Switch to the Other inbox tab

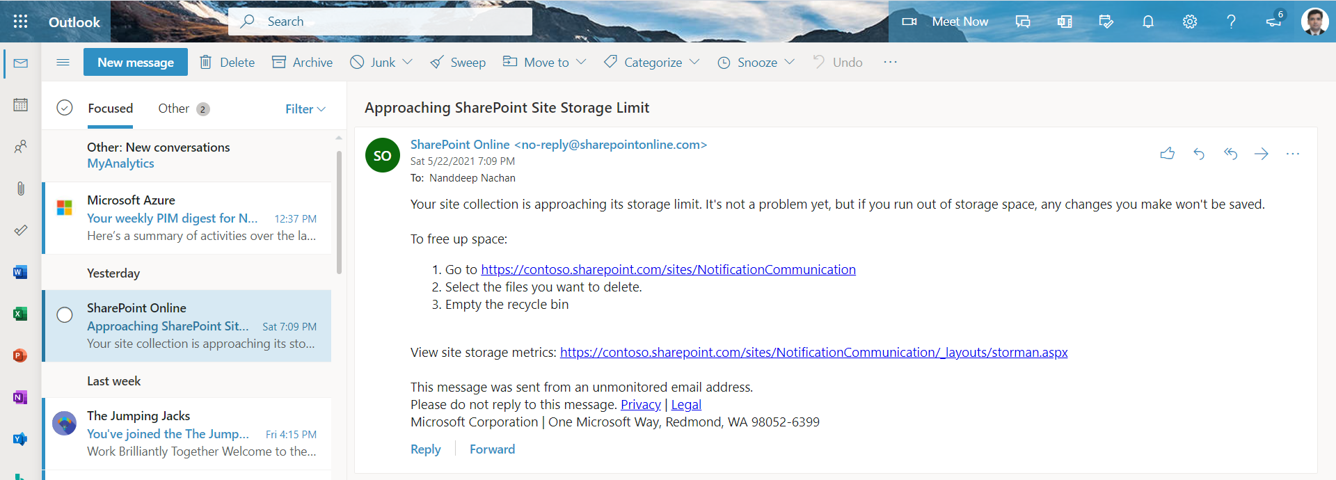[x=173, y=109]
